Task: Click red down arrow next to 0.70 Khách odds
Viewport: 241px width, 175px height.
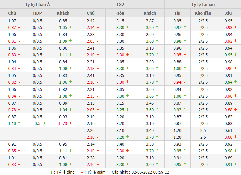Action: click(70, 123)
